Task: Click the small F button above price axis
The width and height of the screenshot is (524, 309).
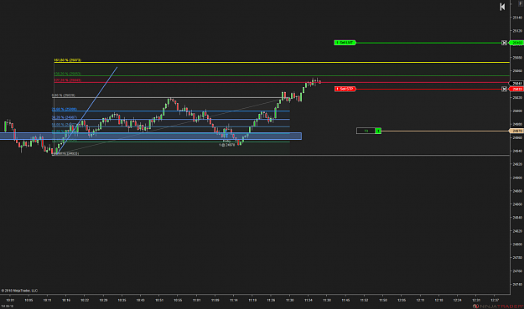Action: [520, 3]
